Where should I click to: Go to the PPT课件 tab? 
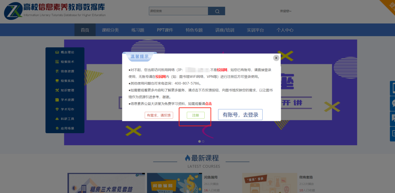pos(165,30)
